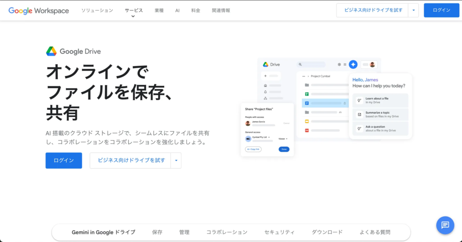Image resolution: width=462 pixels, height=242 pixels.
Task: Click the settings gear icon in illustration
Action: point(339,65)
